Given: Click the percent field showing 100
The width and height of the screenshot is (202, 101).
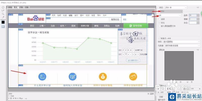Looking at the screenshot, I should coord(194,89).
